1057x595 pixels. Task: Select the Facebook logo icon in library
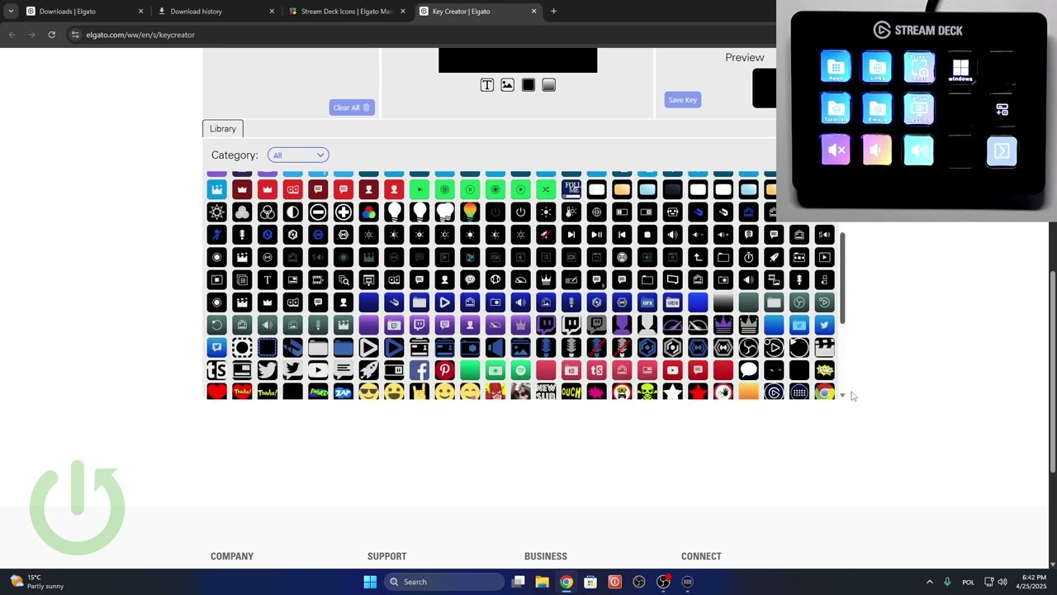coord(419,370)
